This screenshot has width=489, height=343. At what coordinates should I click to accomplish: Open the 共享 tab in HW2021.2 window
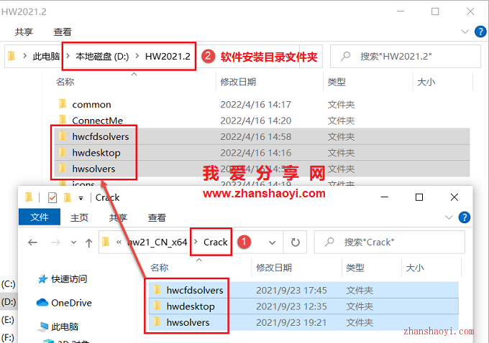(x=24, y=32)
